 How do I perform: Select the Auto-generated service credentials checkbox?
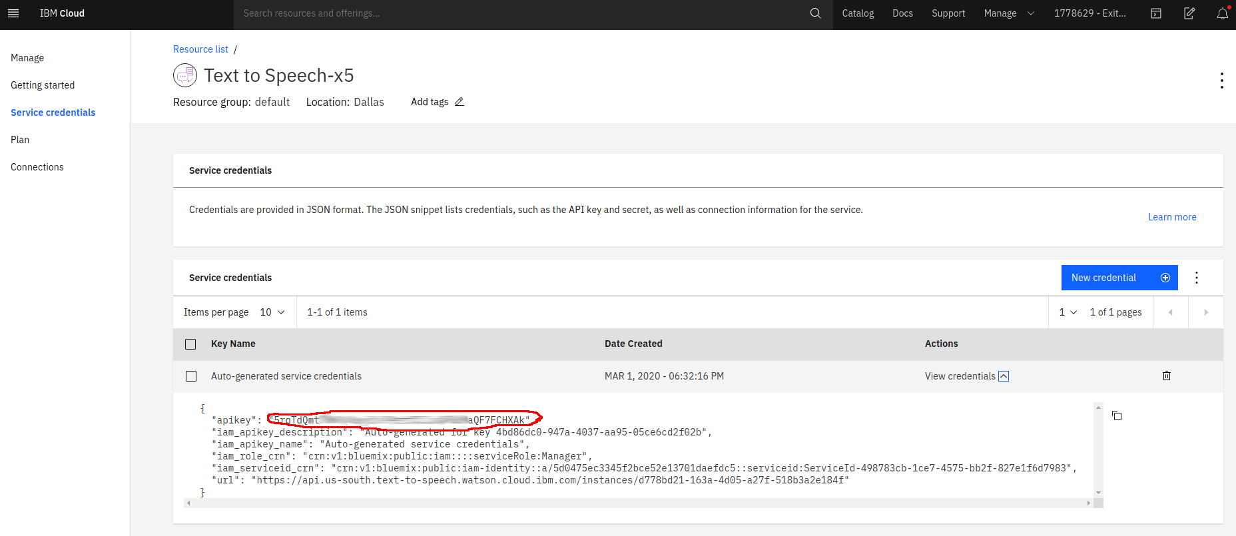pyautogui.click(x=191, y=376)
